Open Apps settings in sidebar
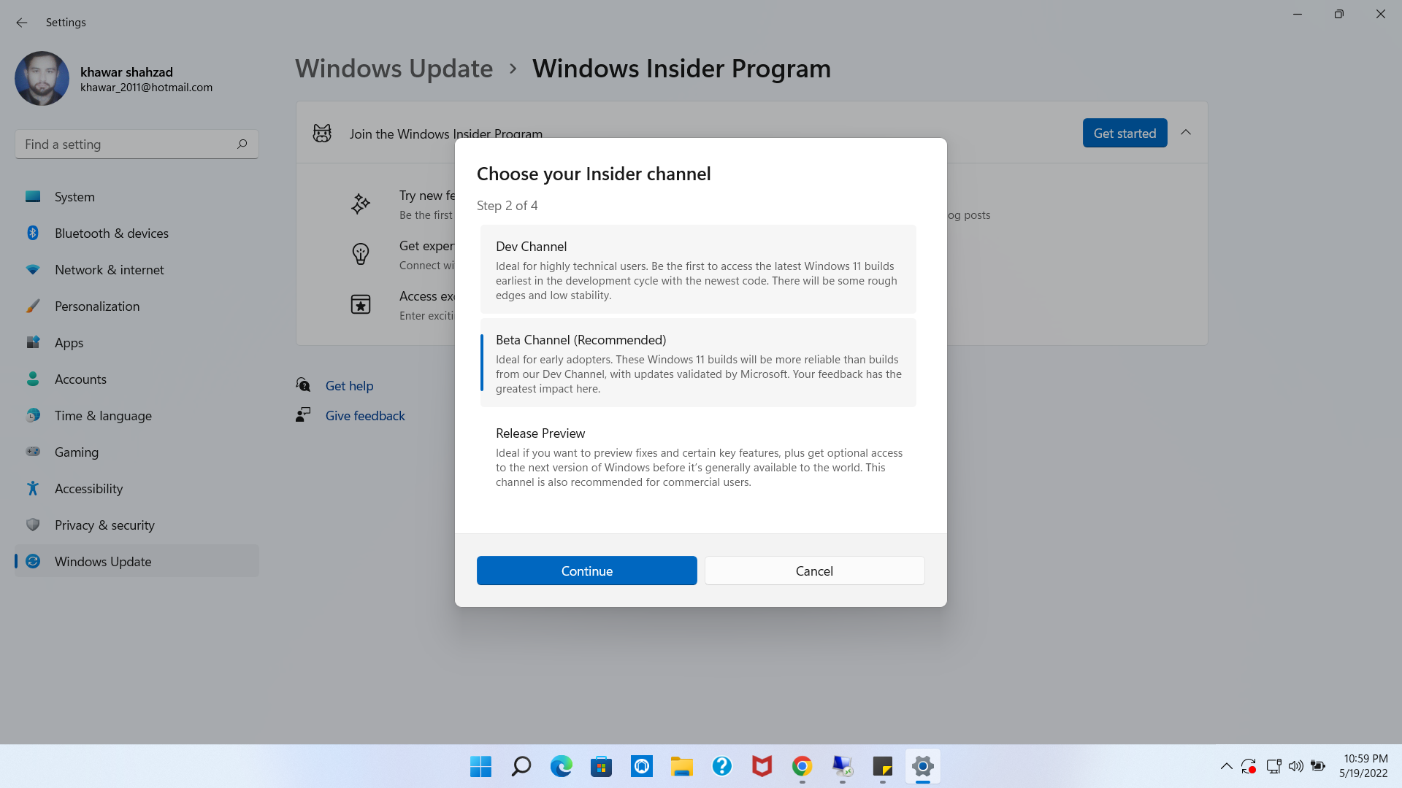 coord(137,343)
